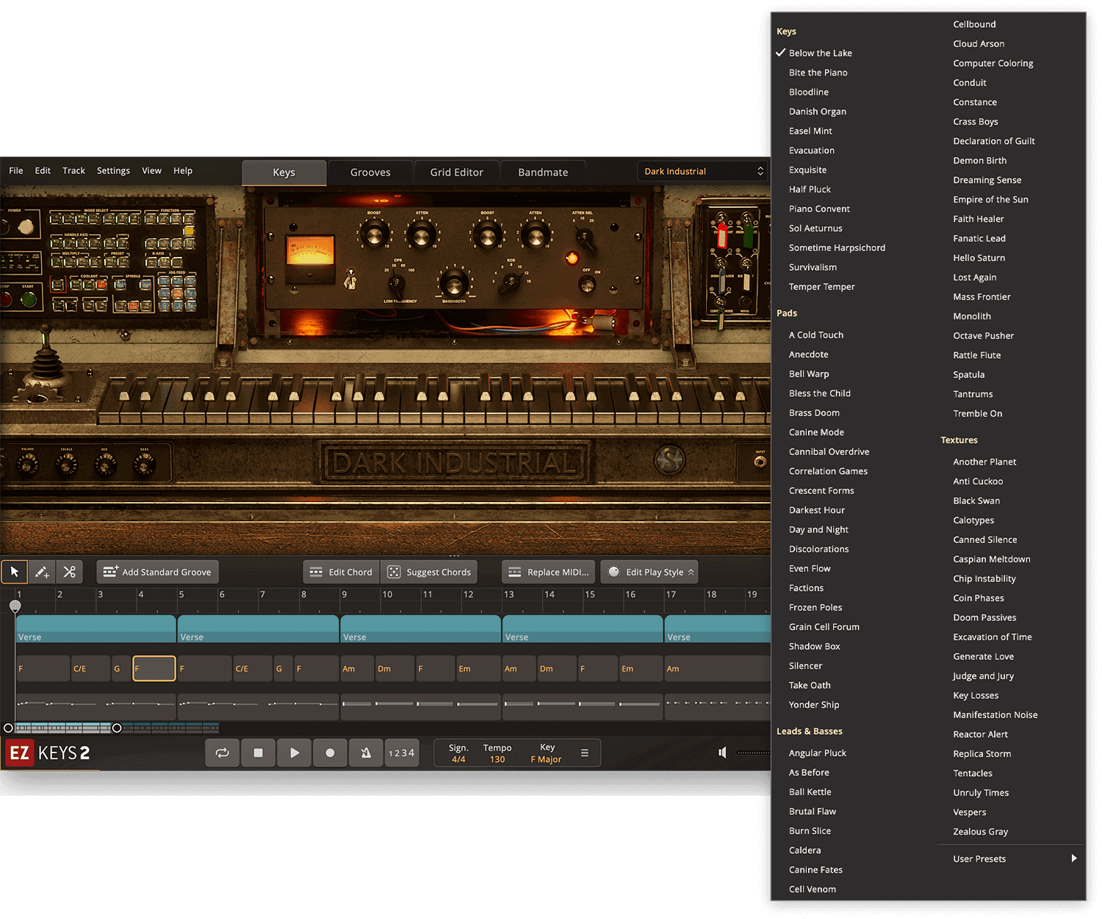Open the Help menu

pos(183,170)
